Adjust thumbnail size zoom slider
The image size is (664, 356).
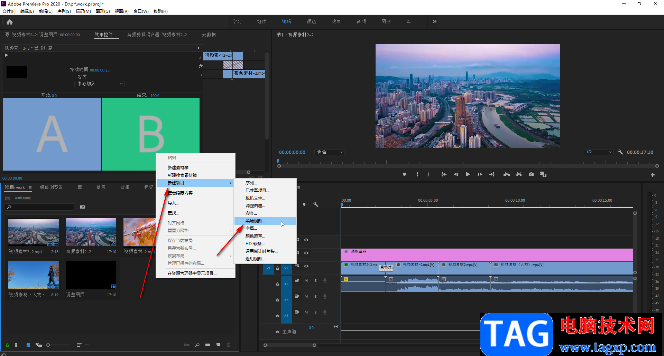click(58, 345)
